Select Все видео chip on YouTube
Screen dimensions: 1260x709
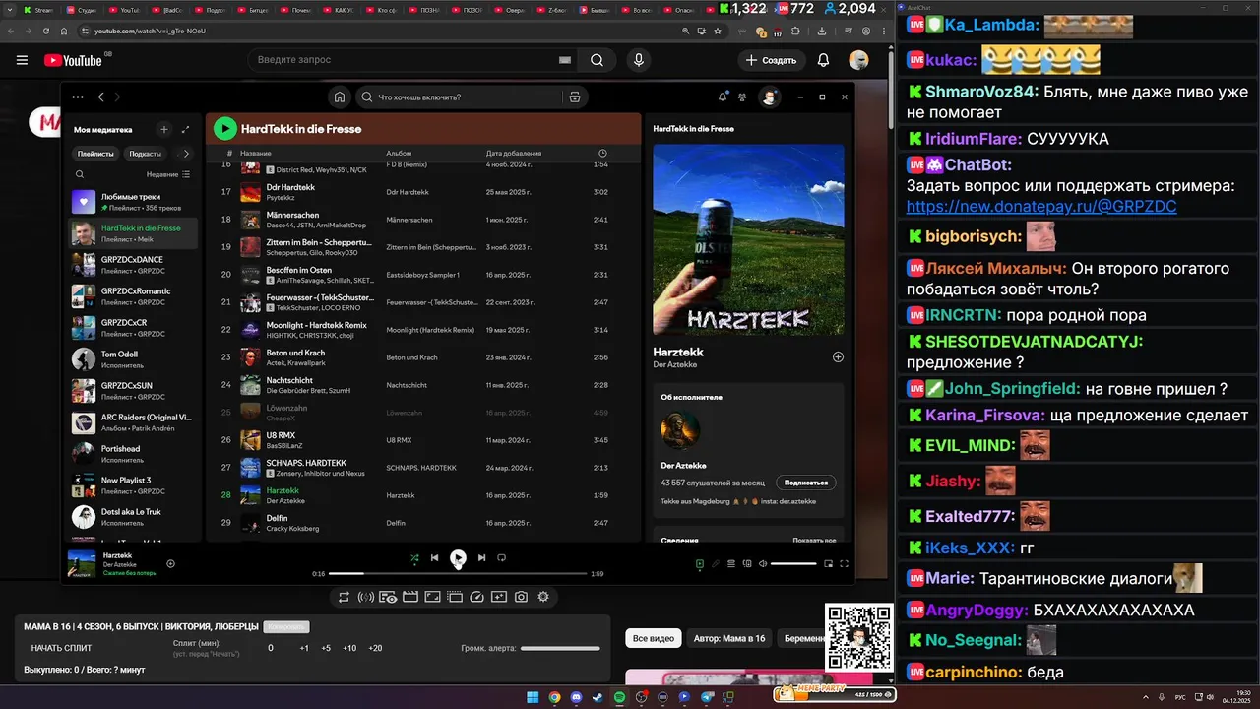pos(655,638)
